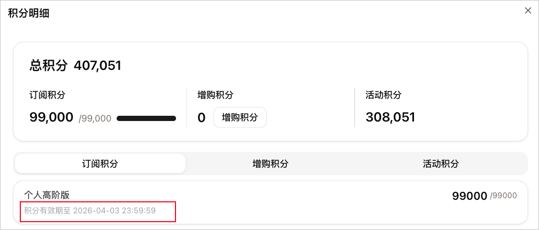The width and height of the screenshot is (539, 230).
Task: Click the 积分明细 dialog title
Action: (x=29, y=14)
